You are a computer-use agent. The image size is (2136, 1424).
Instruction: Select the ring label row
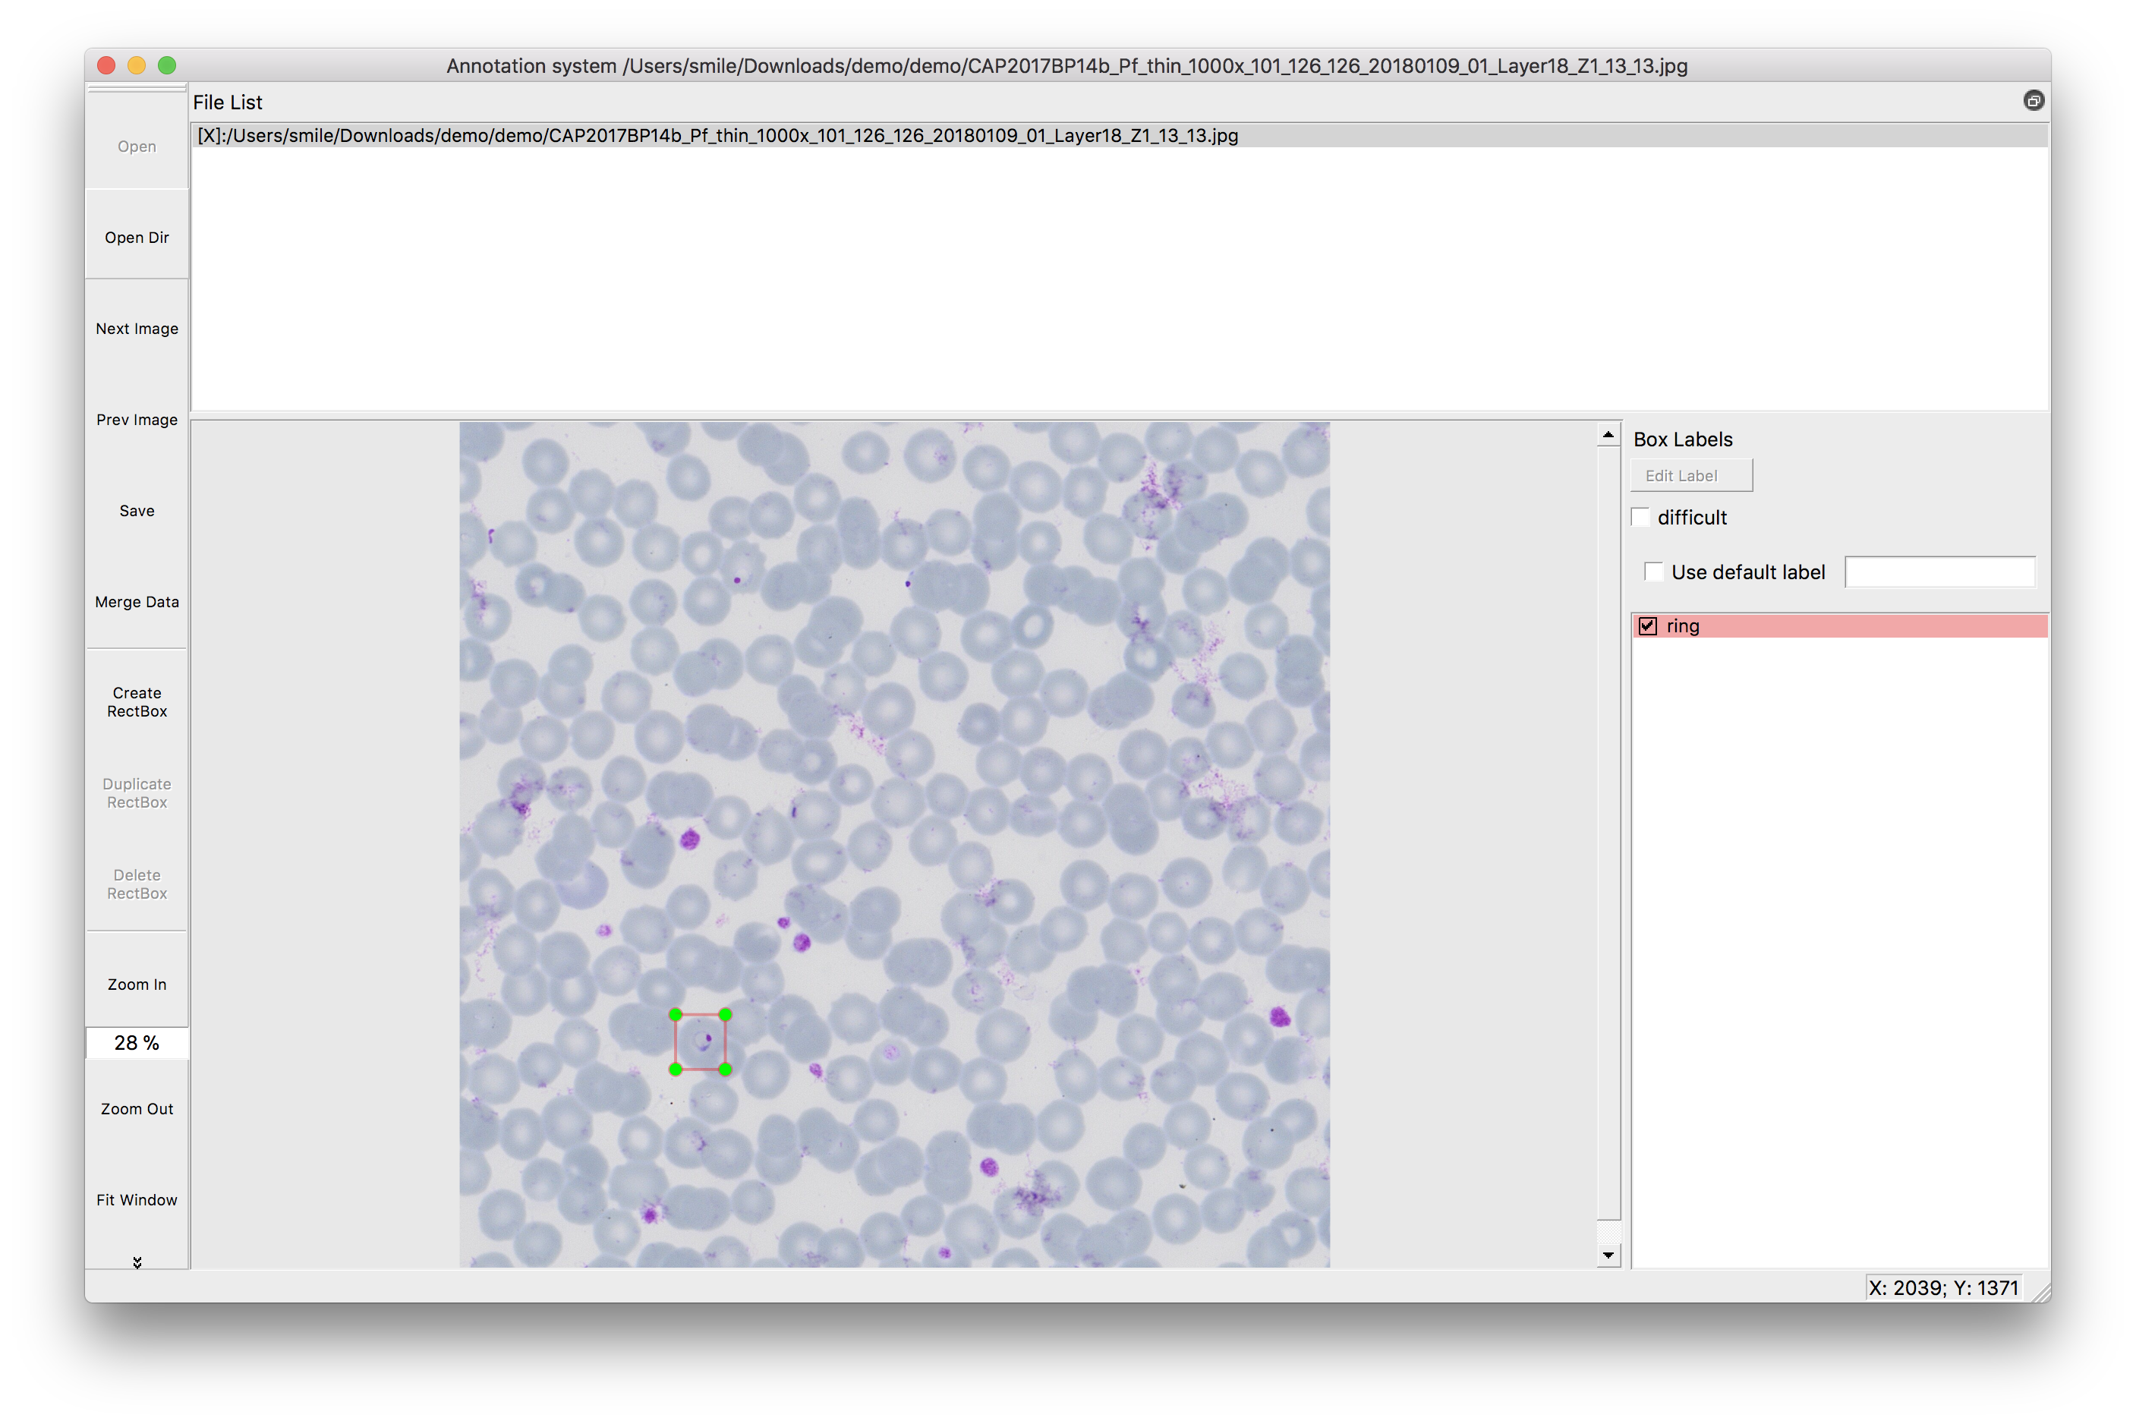pos(1840,625)
